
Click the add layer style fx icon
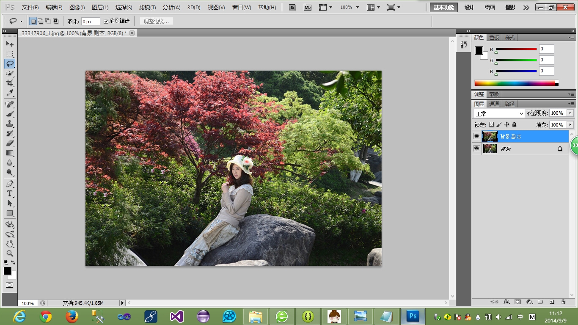pyautogui.click(x=506, y=302)
